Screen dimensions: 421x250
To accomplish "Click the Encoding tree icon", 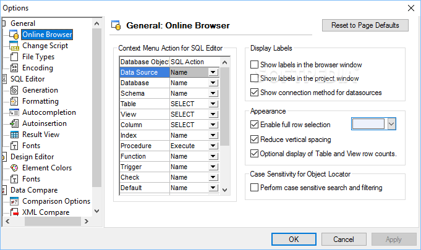I will coord(14,68).
